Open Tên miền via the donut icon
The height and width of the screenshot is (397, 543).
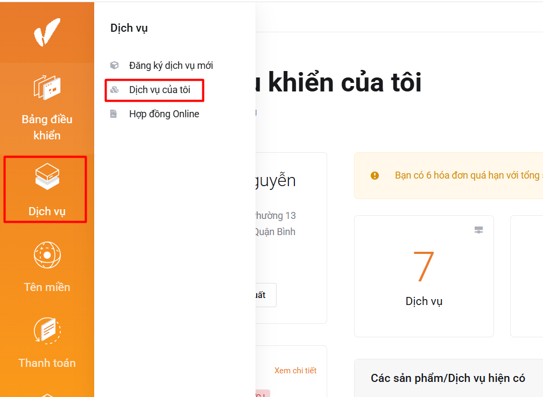click(47, 254)
